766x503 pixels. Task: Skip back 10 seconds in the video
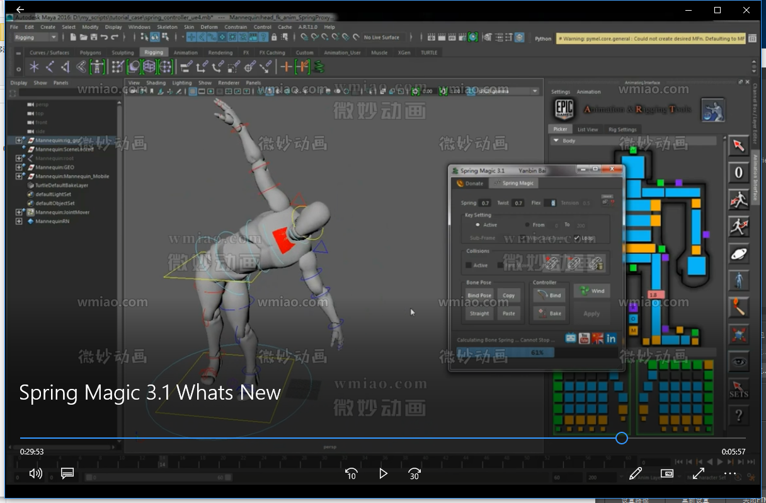point(352,473)
